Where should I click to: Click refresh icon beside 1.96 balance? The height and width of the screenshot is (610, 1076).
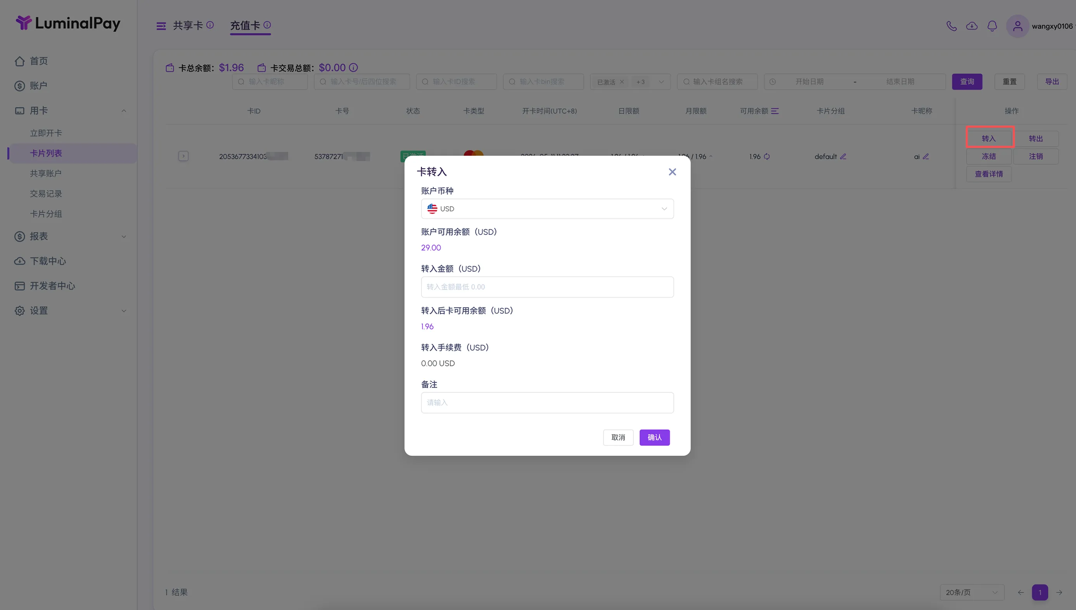[767, 157]
